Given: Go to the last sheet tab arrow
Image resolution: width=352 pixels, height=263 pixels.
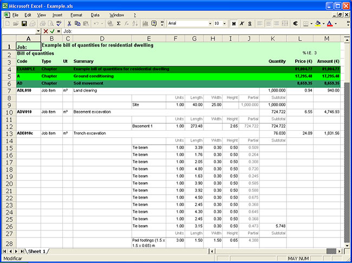Looking at the screenshot, I should point(22,251).
